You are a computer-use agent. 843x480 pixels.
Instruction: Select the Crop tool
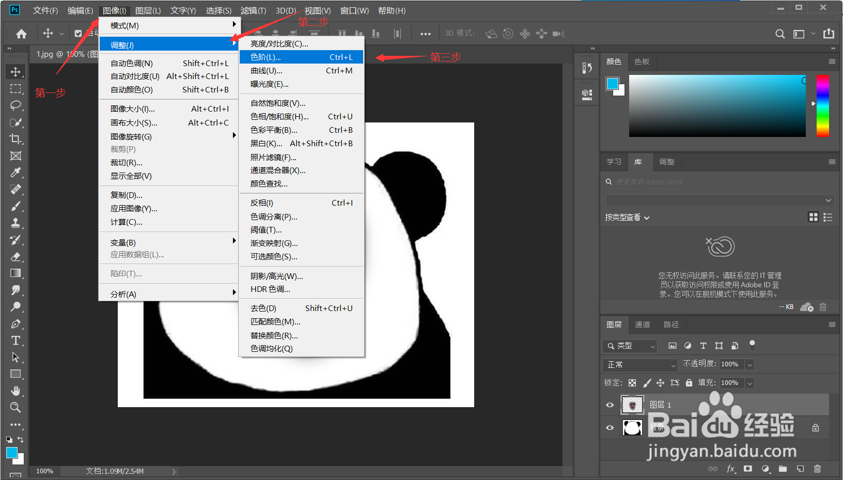pyautogui.click(x=15, y=138)
